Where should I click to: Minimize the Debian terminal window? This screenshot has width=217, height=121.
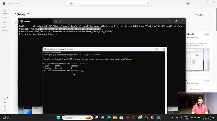(x=169, y=21)
